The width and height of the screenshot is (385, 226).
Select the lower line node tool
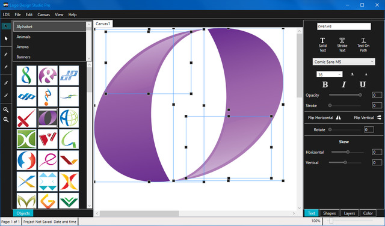(6, 95)
